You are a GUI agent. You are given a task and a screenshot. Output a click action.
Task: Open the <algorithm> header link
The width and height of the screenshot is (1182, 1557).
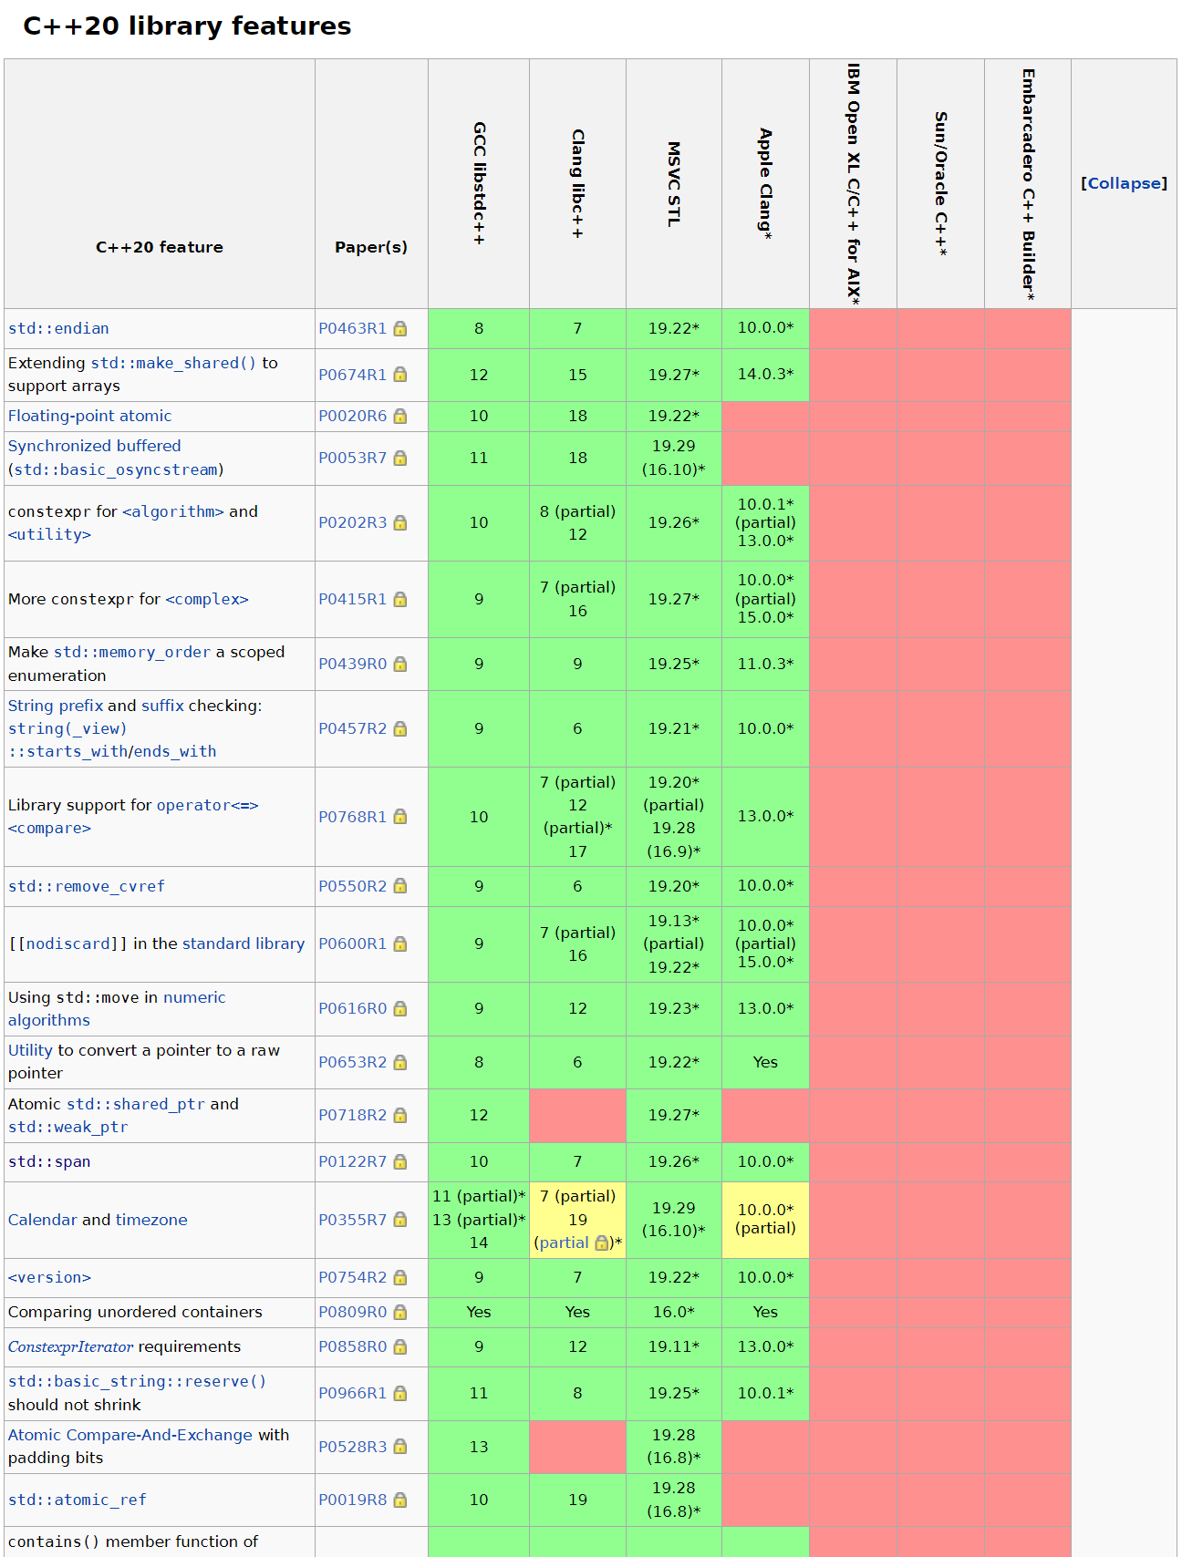tap(173, 511)
